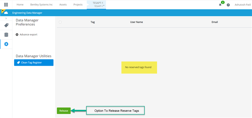
Task: Tick the select-all checkbox in table header
Action: pos(60,22)
